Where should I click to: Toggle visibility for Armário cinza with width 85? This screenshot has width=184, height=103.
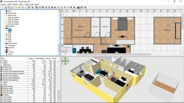[55, 69]
